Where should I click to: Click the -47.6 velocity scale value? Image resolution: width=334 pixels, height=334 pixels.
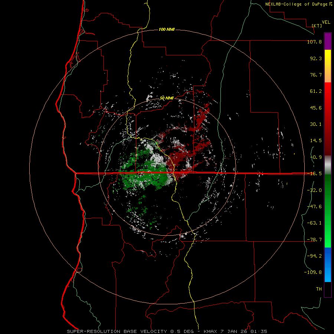(x=314, y=207)
